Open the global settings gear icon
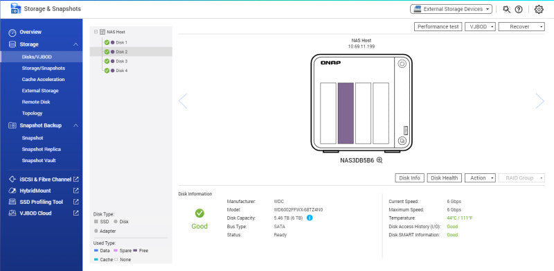 pyautogui.click(x=539, y=10)
